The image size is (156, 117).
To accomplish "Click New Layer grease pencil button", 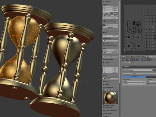I will pos(110,27).
